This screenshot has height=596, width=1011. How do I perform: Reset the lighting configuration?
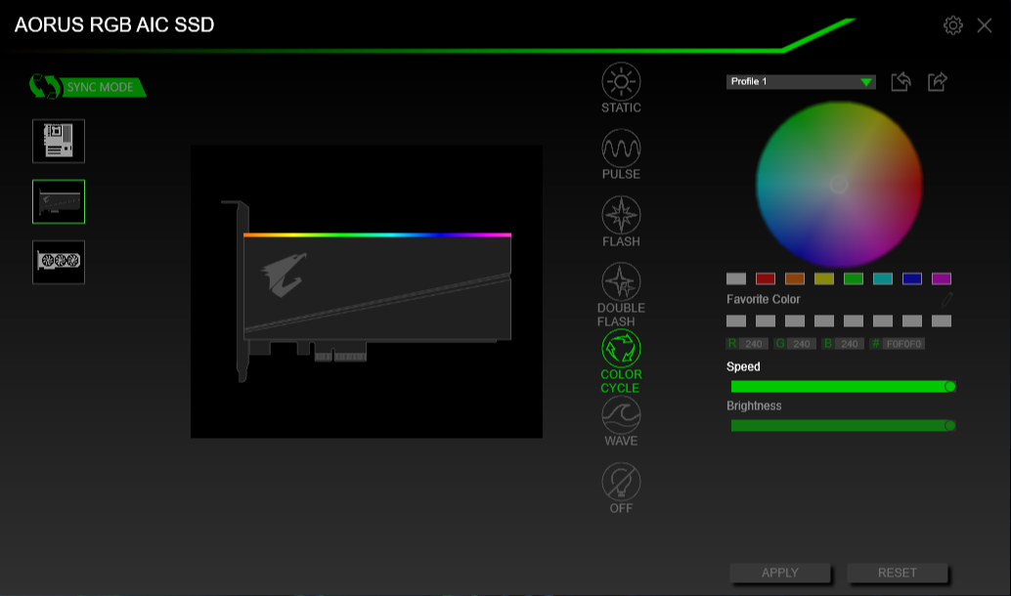pos(897,574)
